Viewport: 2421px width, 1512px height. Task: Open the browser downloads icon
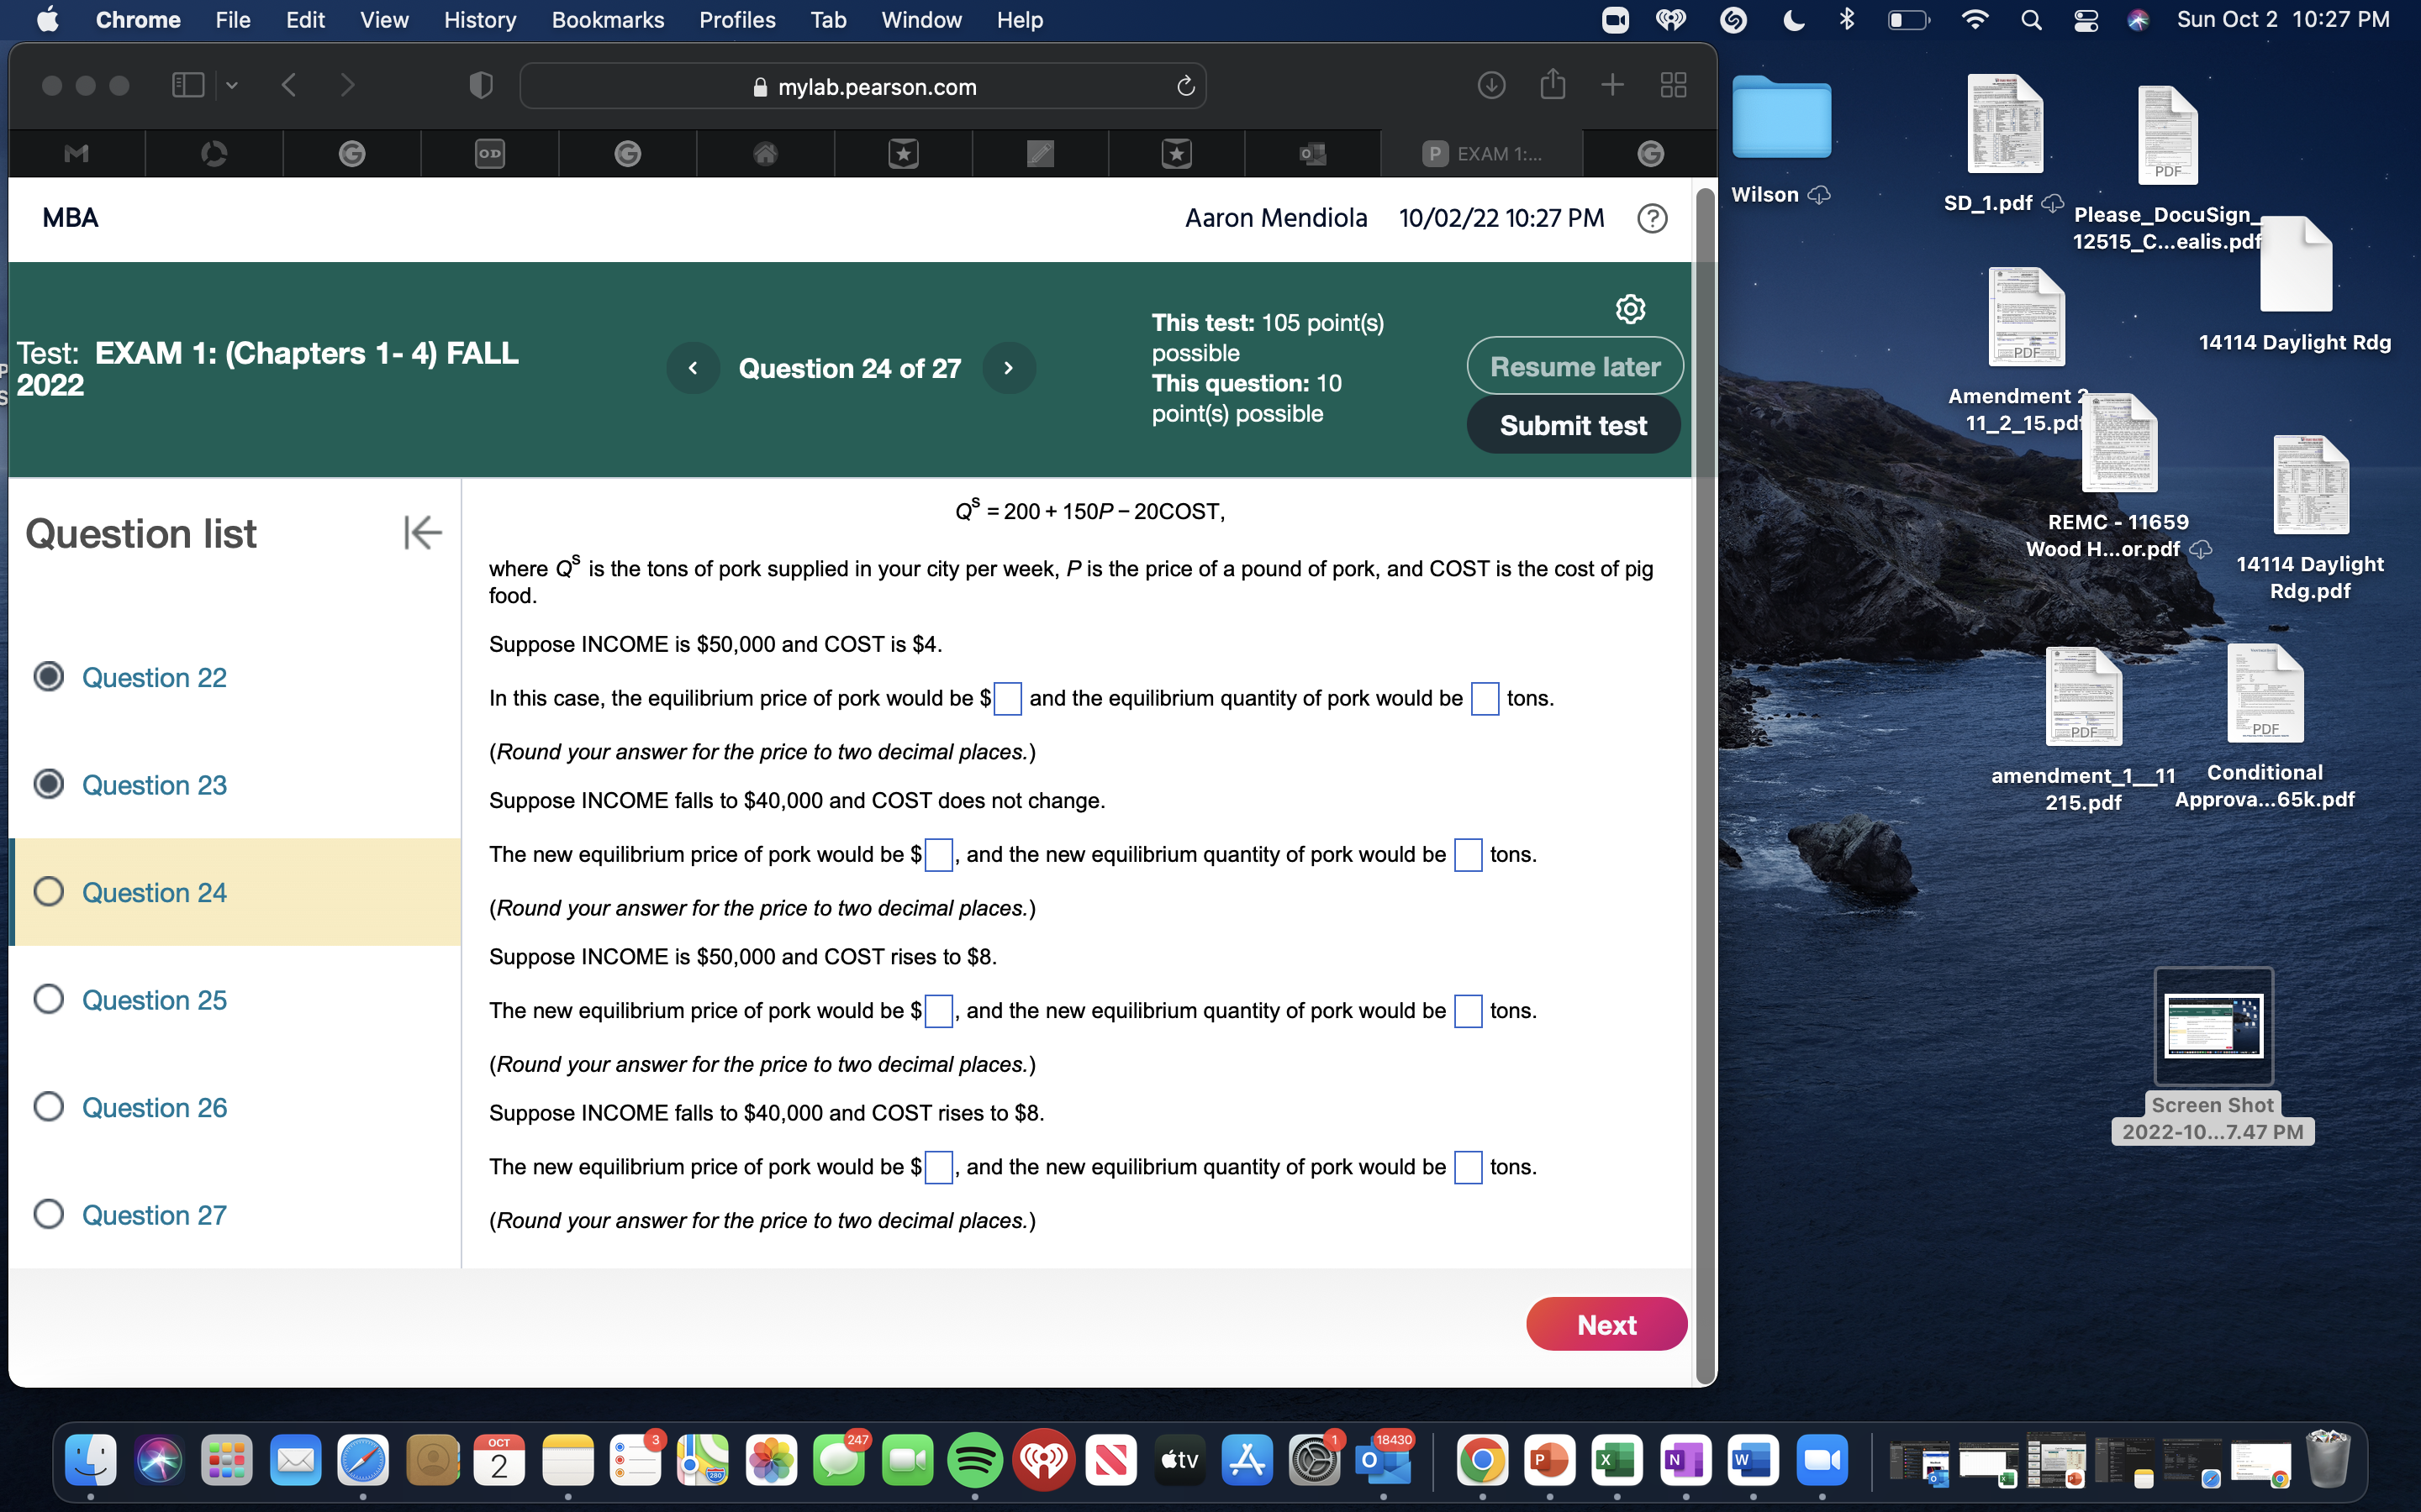(1490, 86)
